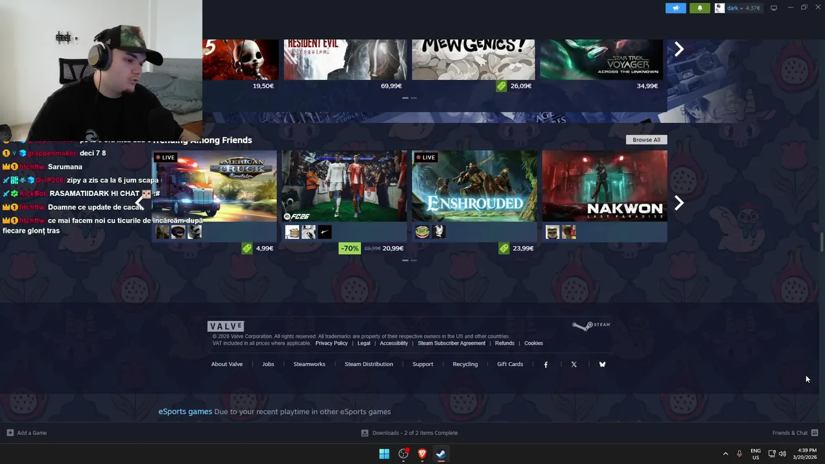The height and width of the screenshot is (464, 825).
Task: Click the X social icon in footer
Action: [x=574, y=364]
